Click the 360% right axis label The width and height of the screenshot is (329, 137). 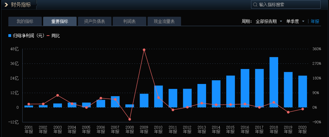(317, 49)
